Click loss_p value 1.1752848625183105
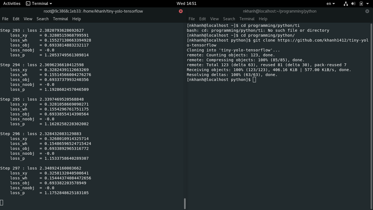The width and height of the screenshot is (373, 210). coord(67,193)
